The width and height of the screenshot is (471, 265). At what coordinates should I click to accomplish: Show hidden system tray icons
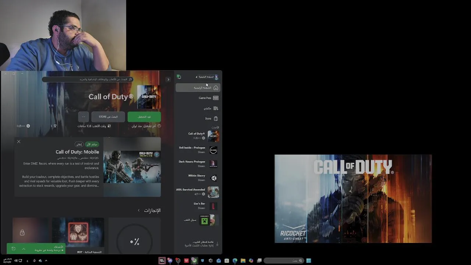(x=46, y=261)
